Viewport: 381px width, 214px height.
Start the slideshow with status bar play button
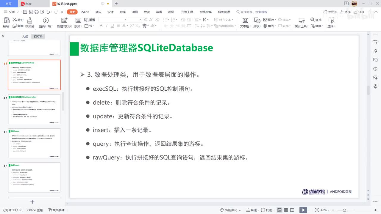303,210
